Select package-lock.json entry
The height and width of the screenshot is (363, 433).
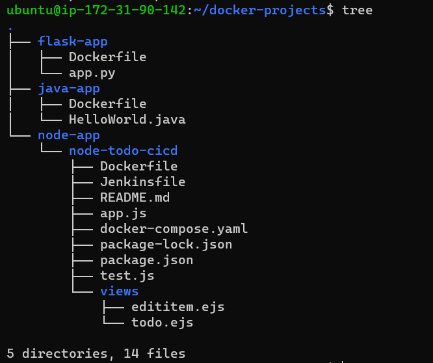(x=166, y=245)
